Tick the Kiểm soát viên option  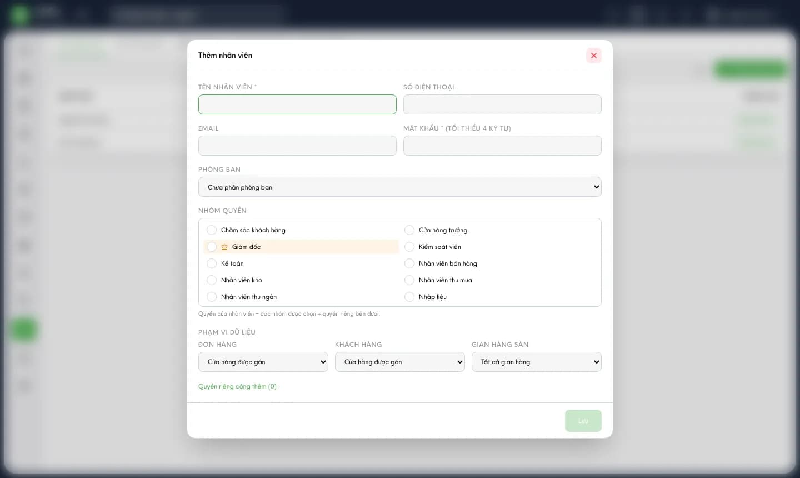click(x=409, y=247)
